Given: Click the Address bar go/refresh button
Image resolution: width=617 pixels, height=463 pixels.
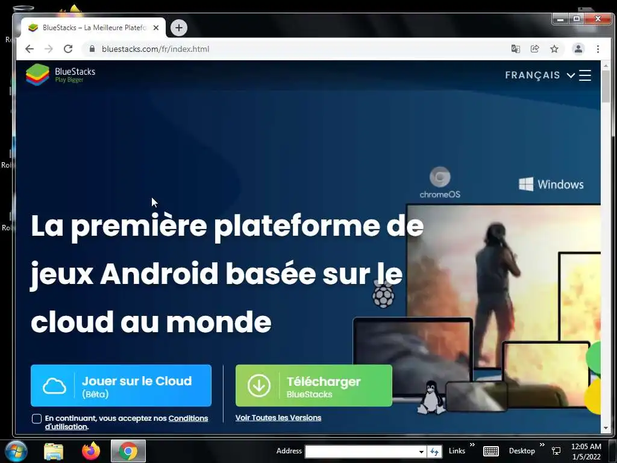Looking at the screenshot, I should click(x=434, y=452).
